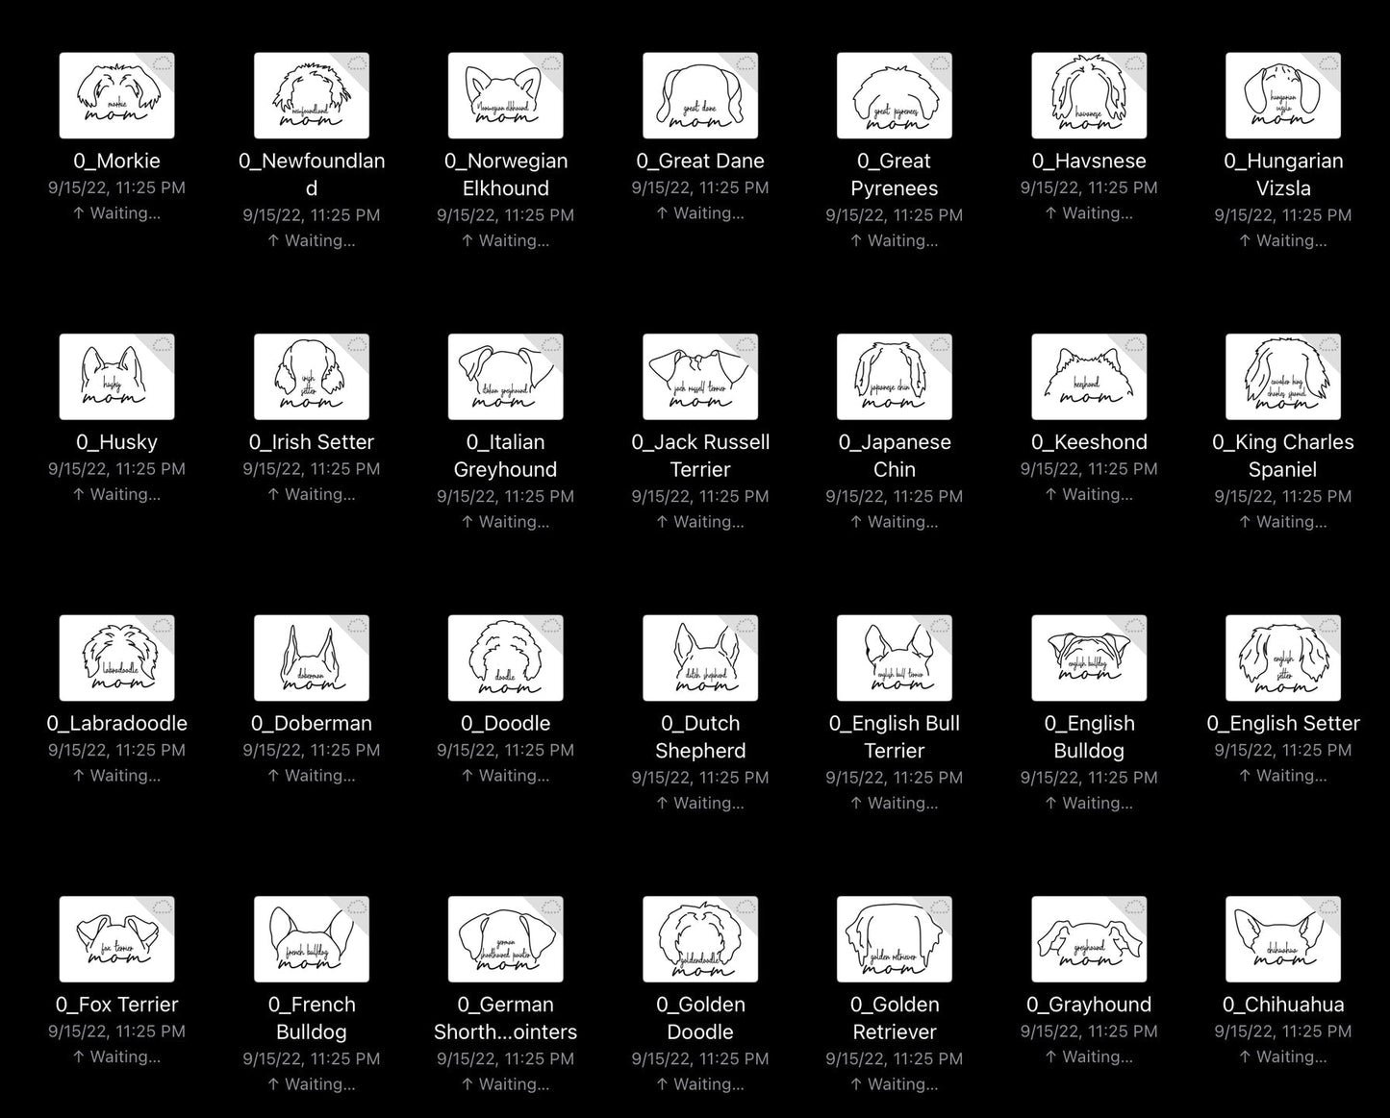Click the 0_Italian Greyhound file name
This screenshot has height=1118, width=1390.
click(x=505, y=456)
